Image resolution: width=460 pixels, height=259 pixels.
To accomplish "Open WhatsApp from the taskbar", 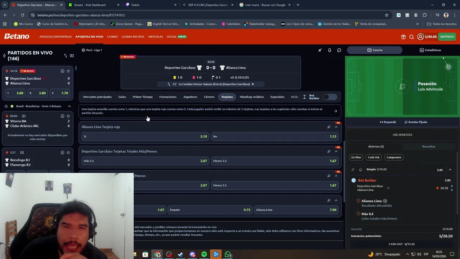I will 228,254.
